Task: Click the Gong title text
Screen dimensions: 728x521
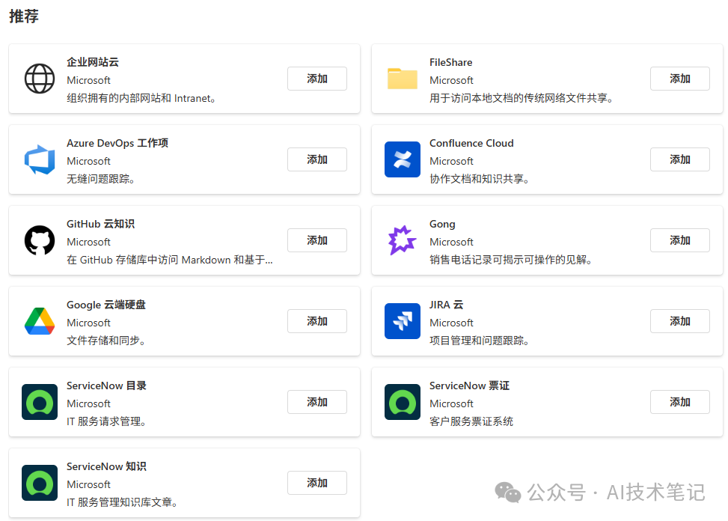Action: [442, 225]
